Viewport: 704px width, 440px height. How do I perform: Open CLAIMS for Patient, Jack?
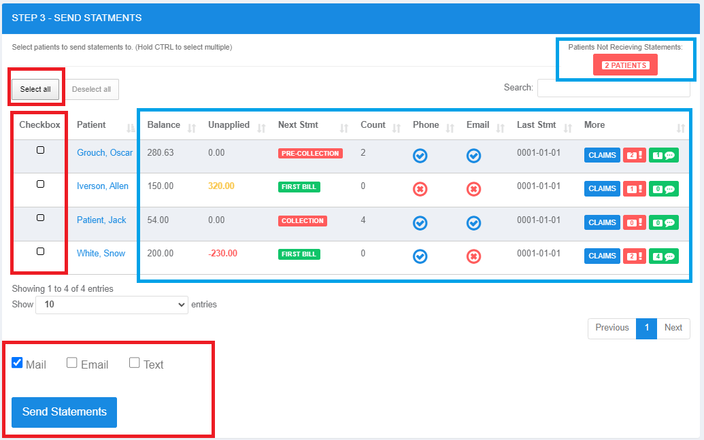coord(602,222)
